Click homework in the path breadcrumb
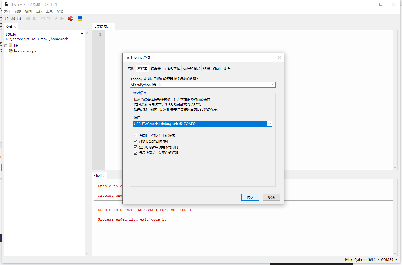The height and width of the screenshot is (265, 402). 59,39
